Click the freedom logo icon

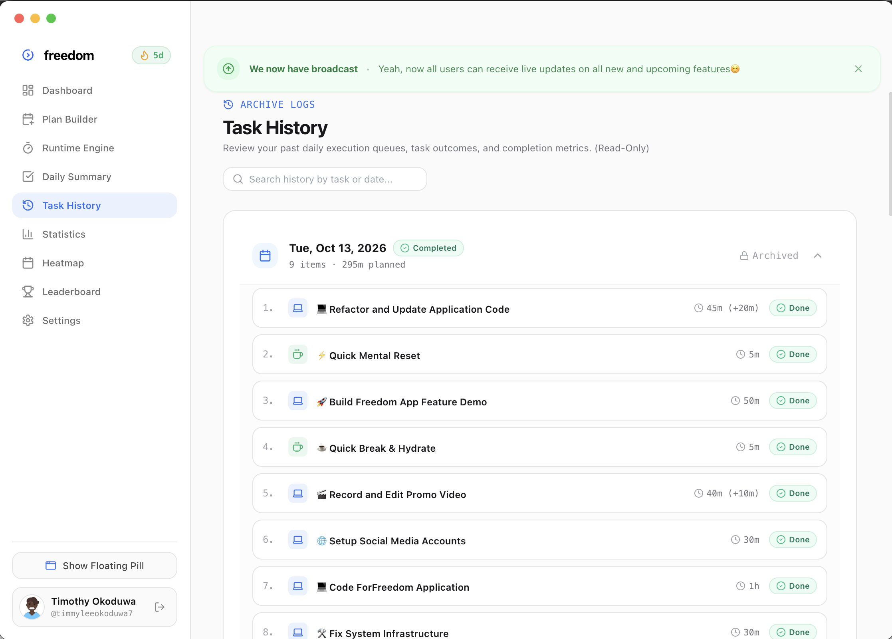click(x=28, y=55)
